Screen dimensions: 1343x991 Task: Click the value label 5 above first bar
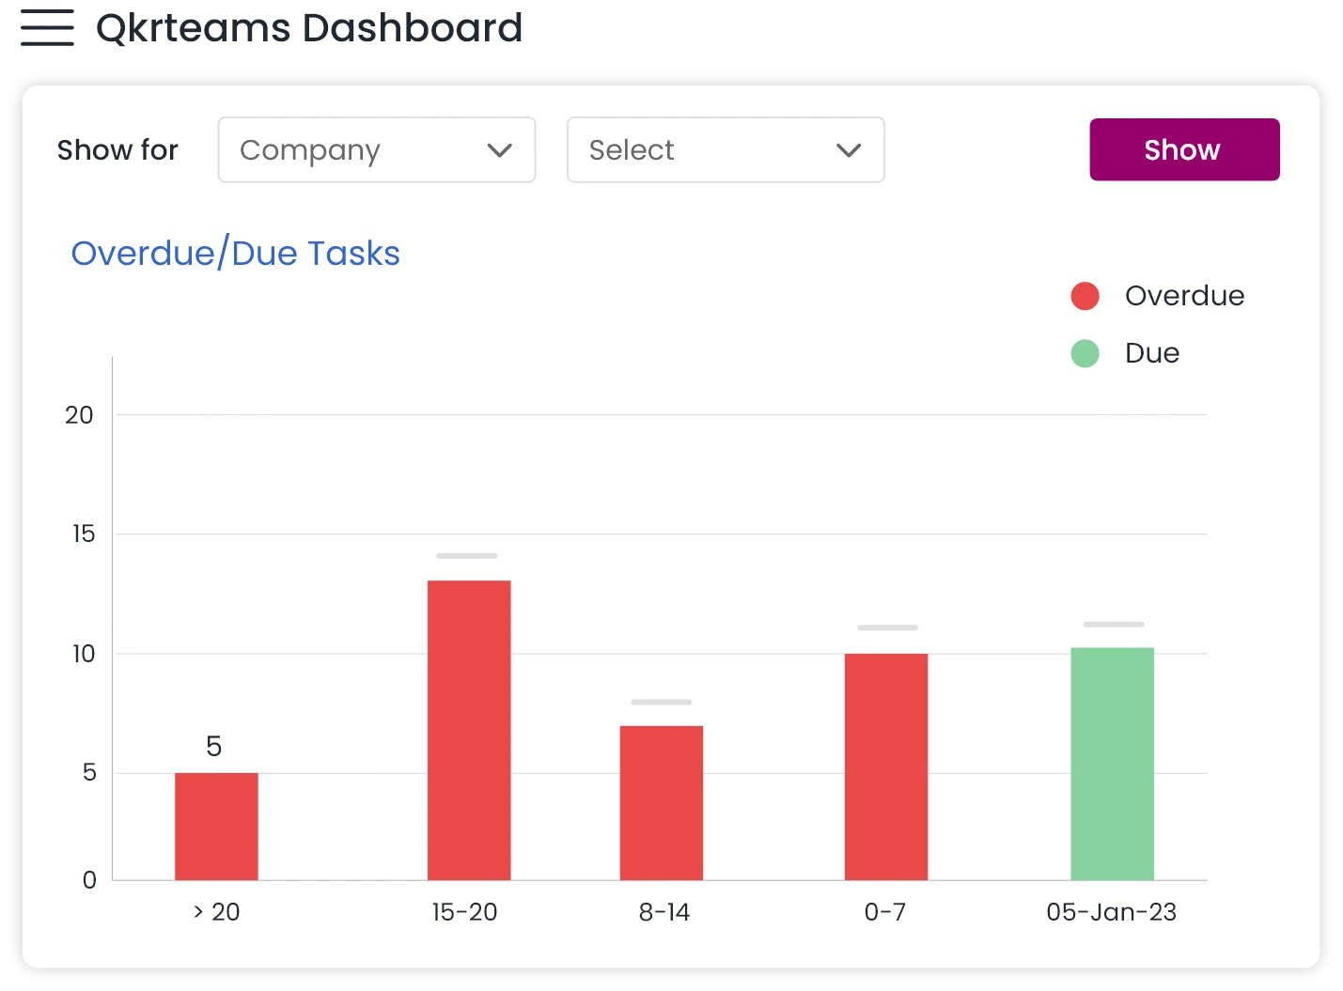pos(214,747)
